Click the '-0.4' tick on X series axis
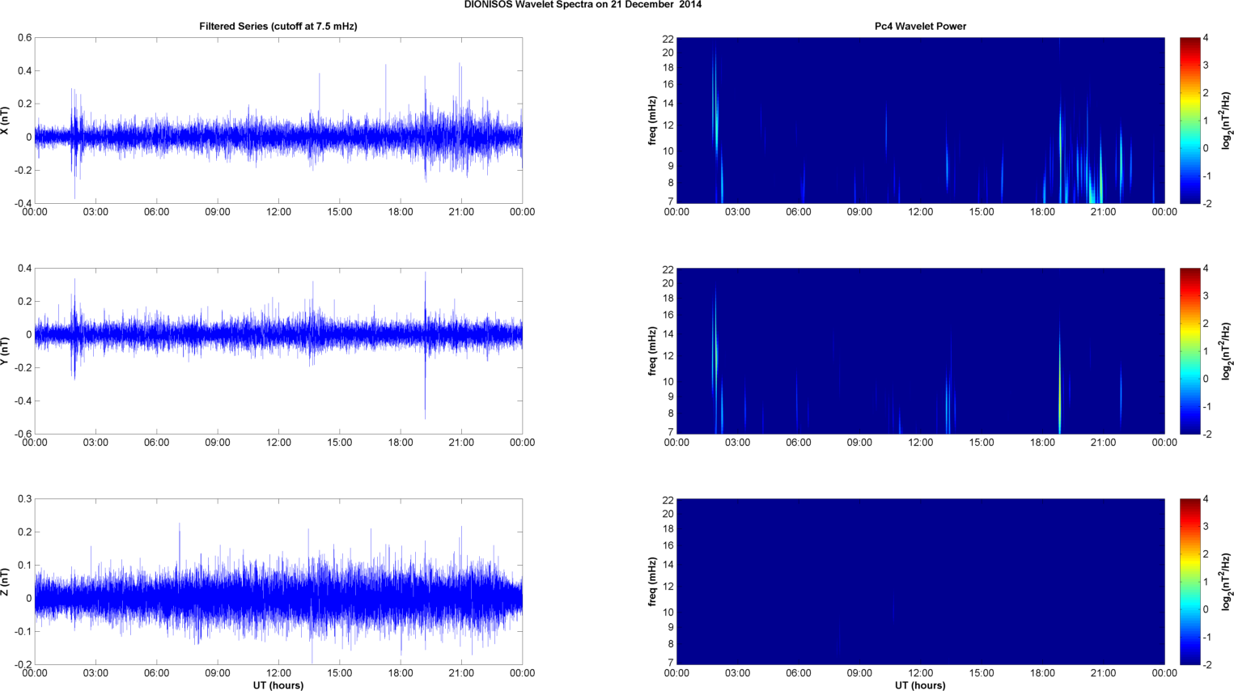Viewport: 1234px width, 691px height. (x=22, y=203)
